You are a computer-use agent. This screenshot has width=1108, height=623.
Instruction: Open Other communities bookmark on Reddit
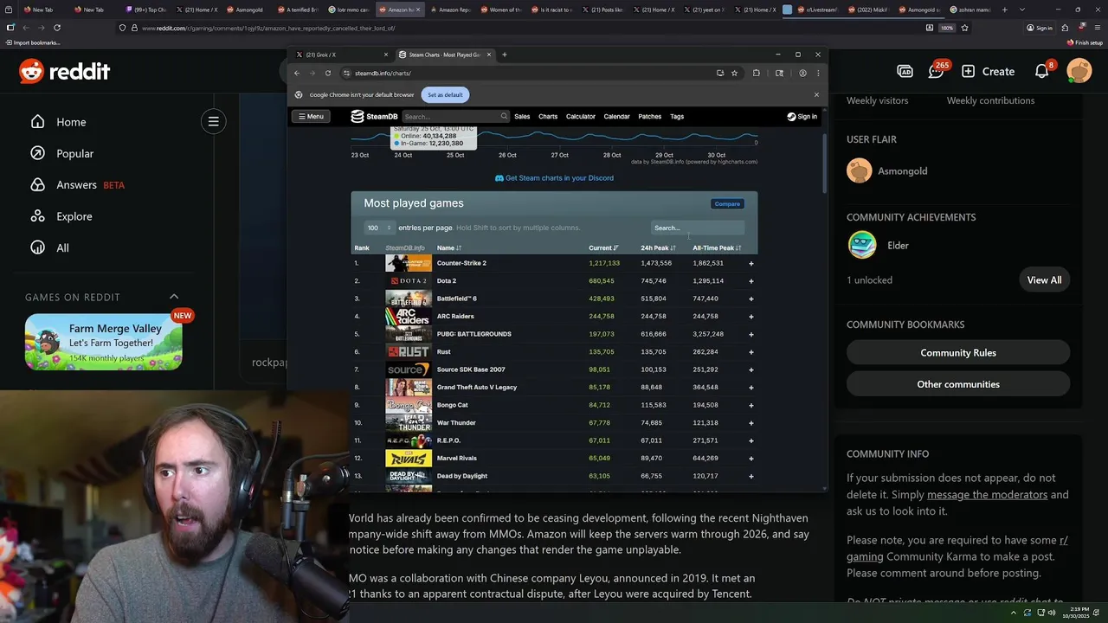(x=958, y=384)
